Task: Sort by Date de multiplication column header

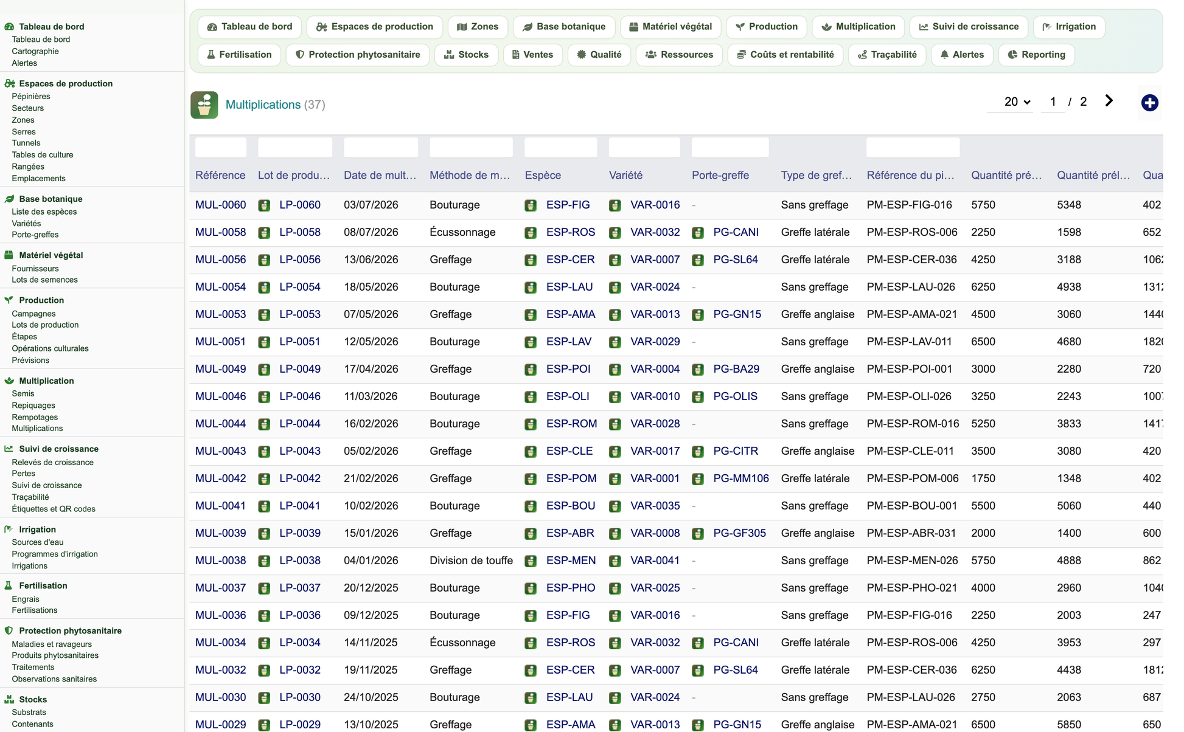Action: [380, 175]
